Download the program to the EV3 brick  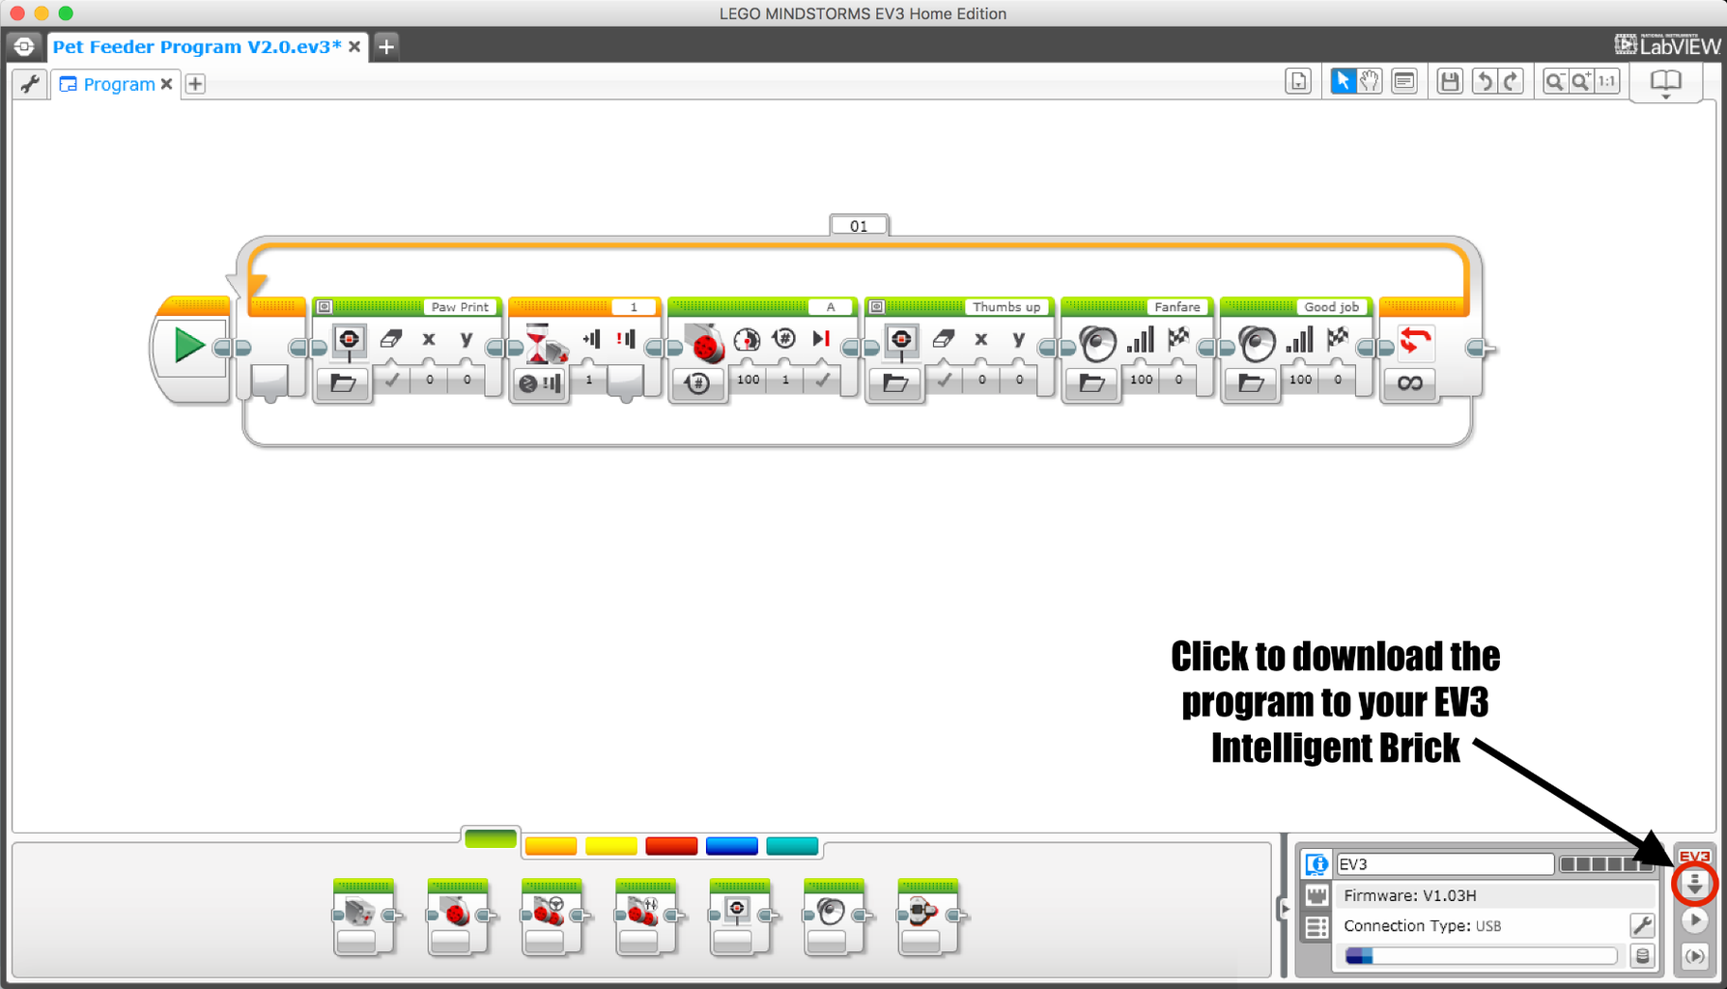1695,884
